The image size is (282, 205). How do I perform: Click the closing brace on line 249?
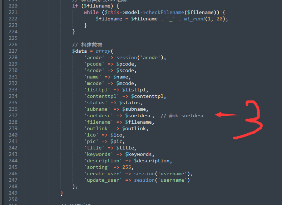[62, 193]
